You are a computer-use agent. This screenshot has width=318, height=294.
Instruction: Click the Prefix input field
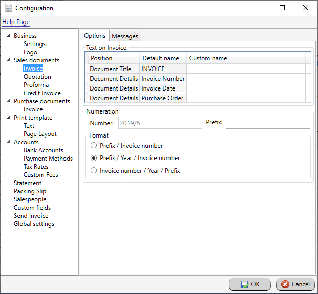coord(268,123)
